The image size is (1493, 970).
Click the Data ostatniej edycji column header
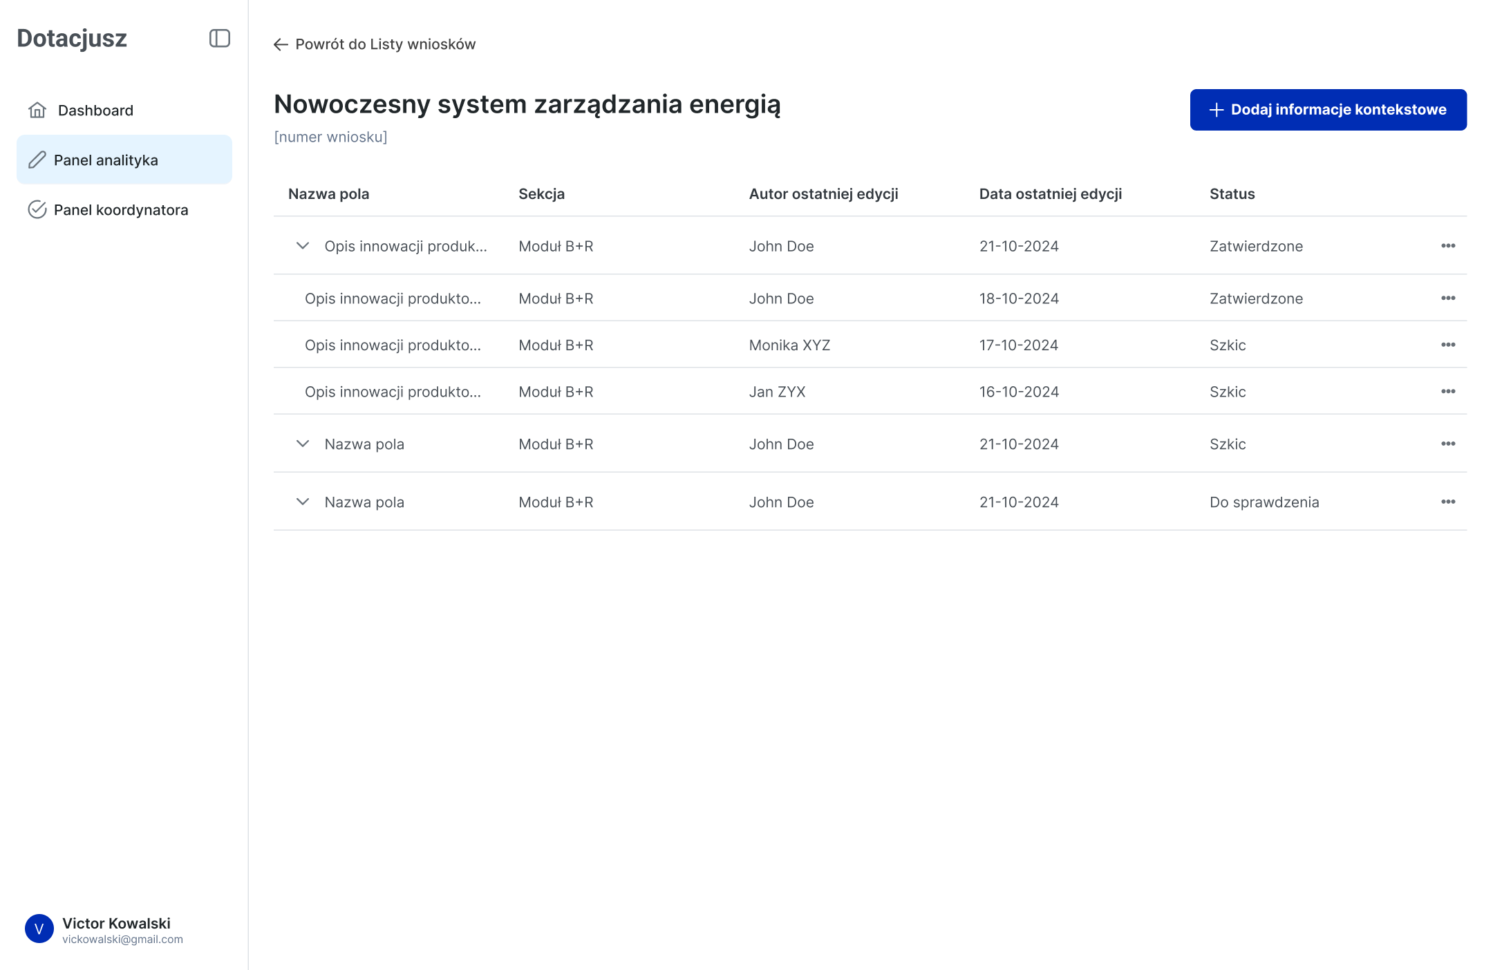tap(1050, 194)
